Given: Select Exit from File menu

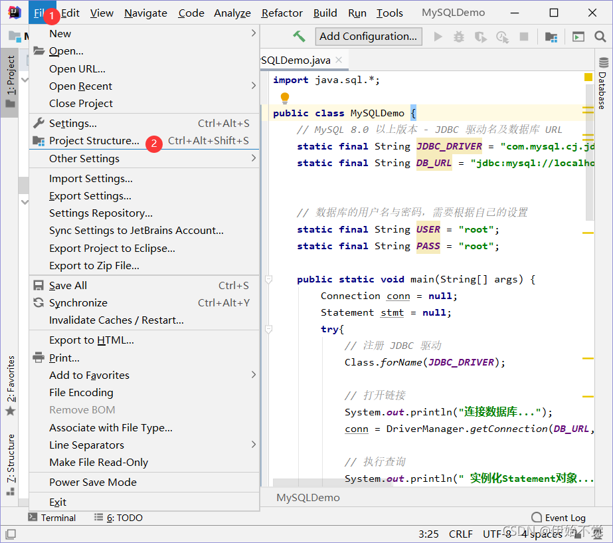Looking at the screenshot, I should pos(144,502).
